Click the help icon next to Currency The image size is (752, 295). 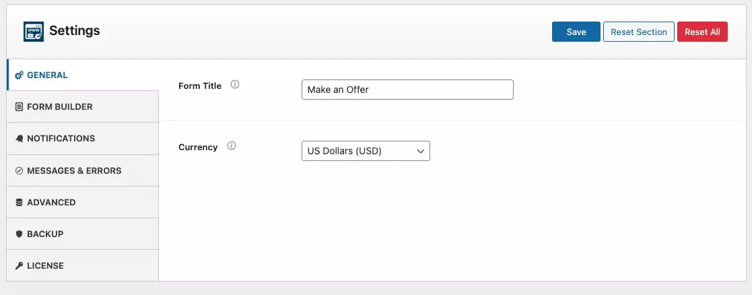pyautogui.click(x=232, y=146)
